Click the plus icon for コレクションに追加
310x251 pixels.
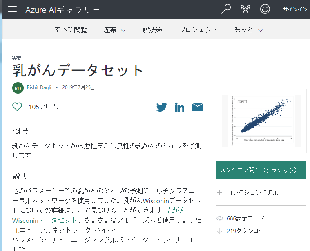coord(219,193)
